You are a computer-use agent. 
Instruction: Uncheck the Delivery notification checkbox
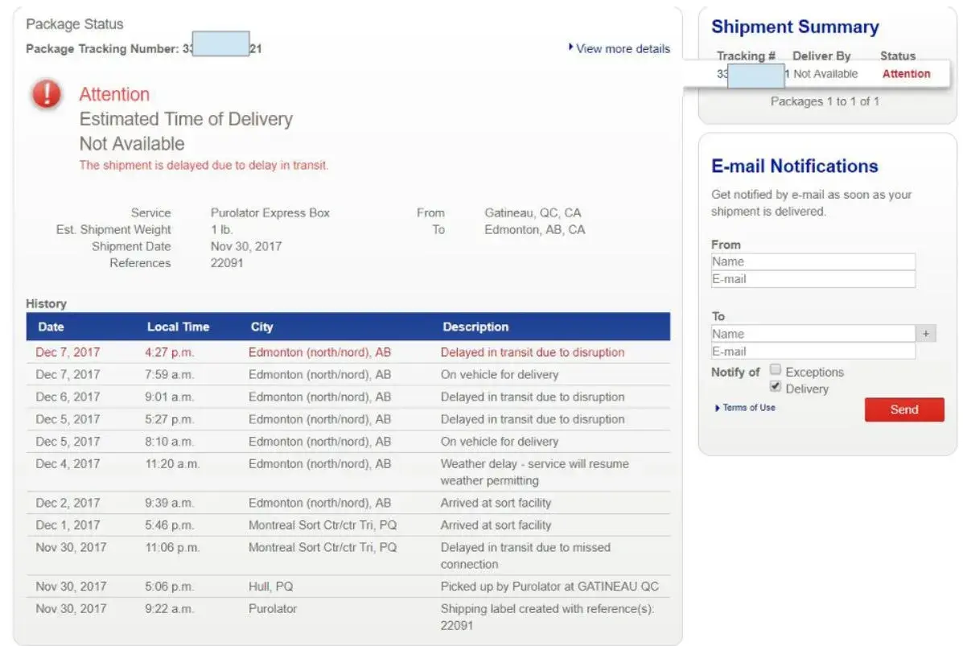776,387
